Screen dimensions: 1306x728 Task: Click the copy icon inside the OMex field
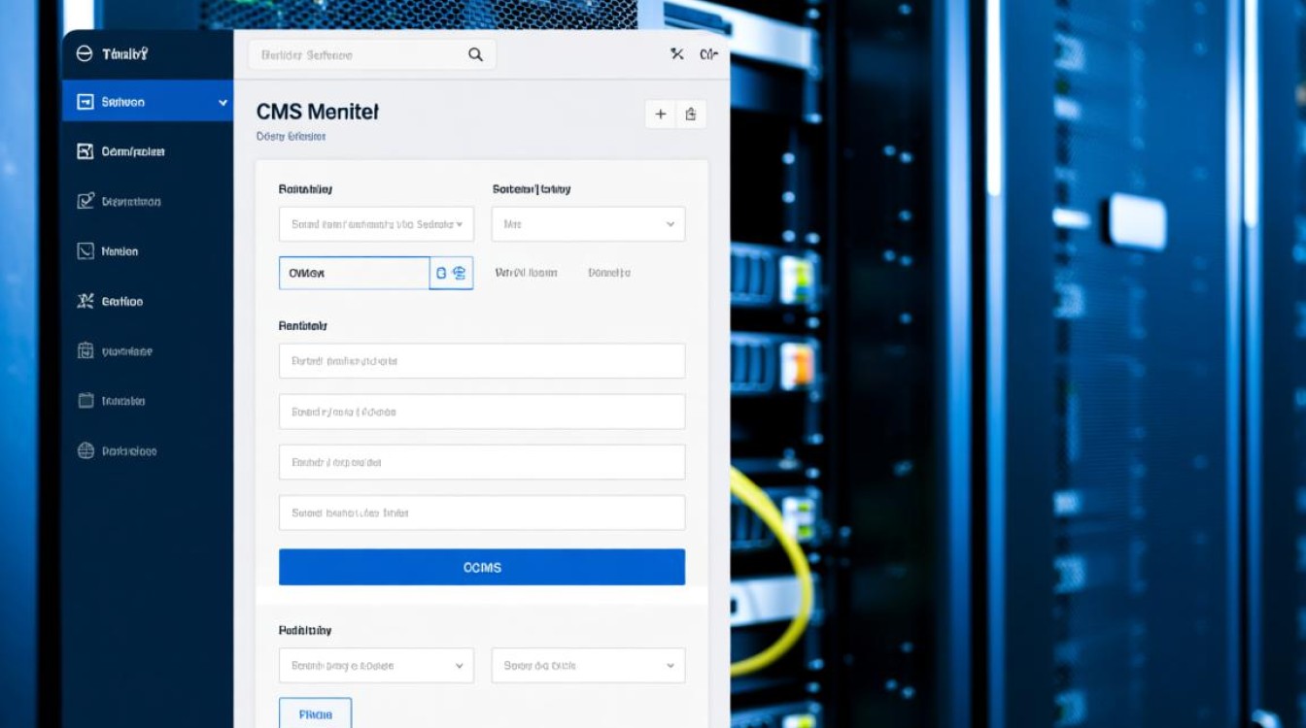[x=441, y=274]
